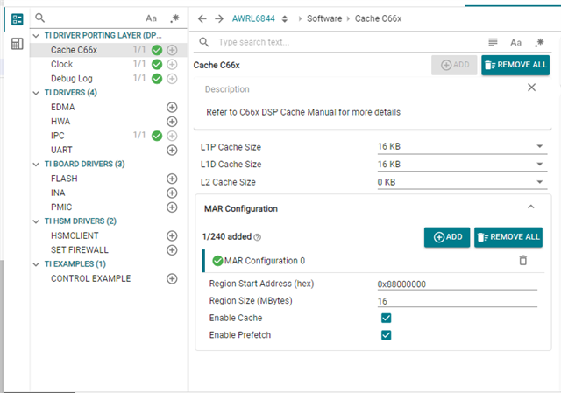
Task: Click the add icon for HSMCLIENT
Action: (172, 235)
